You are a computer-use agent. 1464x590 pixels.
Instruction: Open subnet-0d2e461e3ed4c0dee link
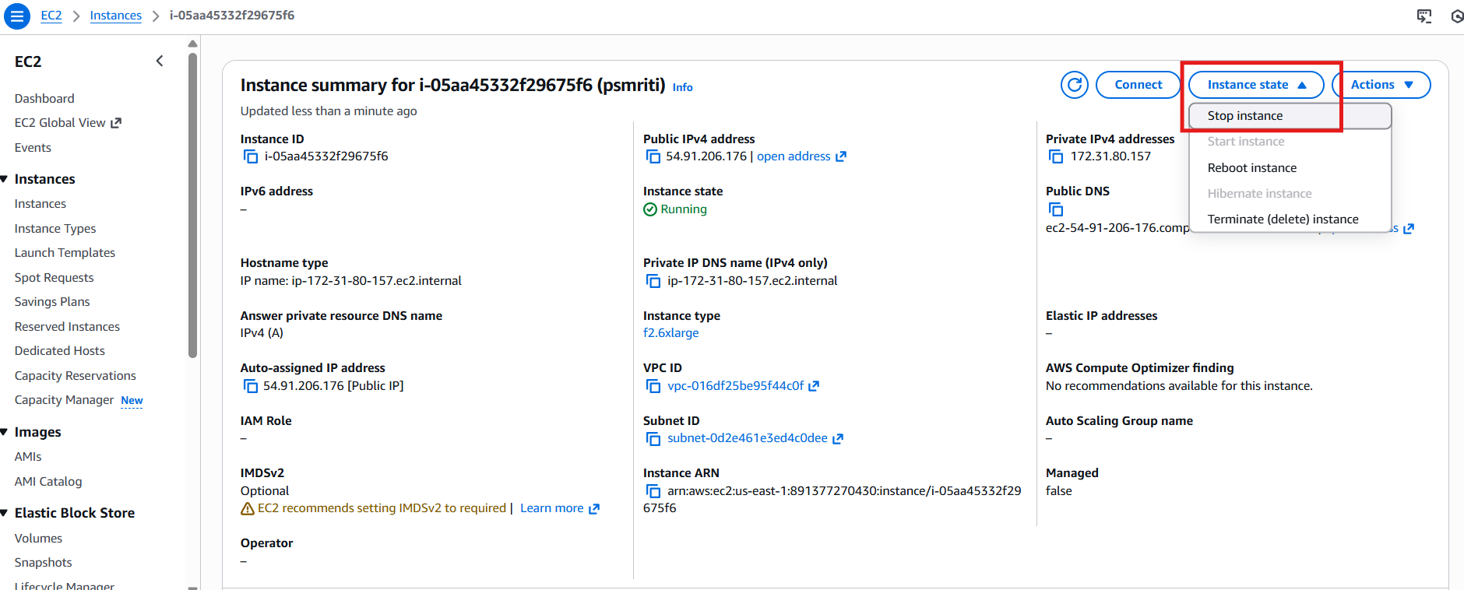[748, 438]
